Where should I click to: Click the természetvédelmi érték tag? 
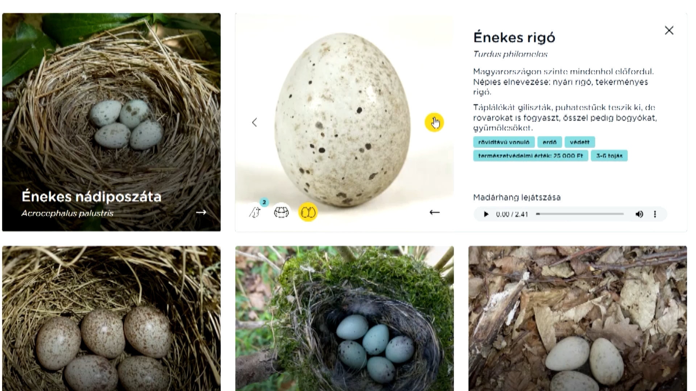coord(531,156)
